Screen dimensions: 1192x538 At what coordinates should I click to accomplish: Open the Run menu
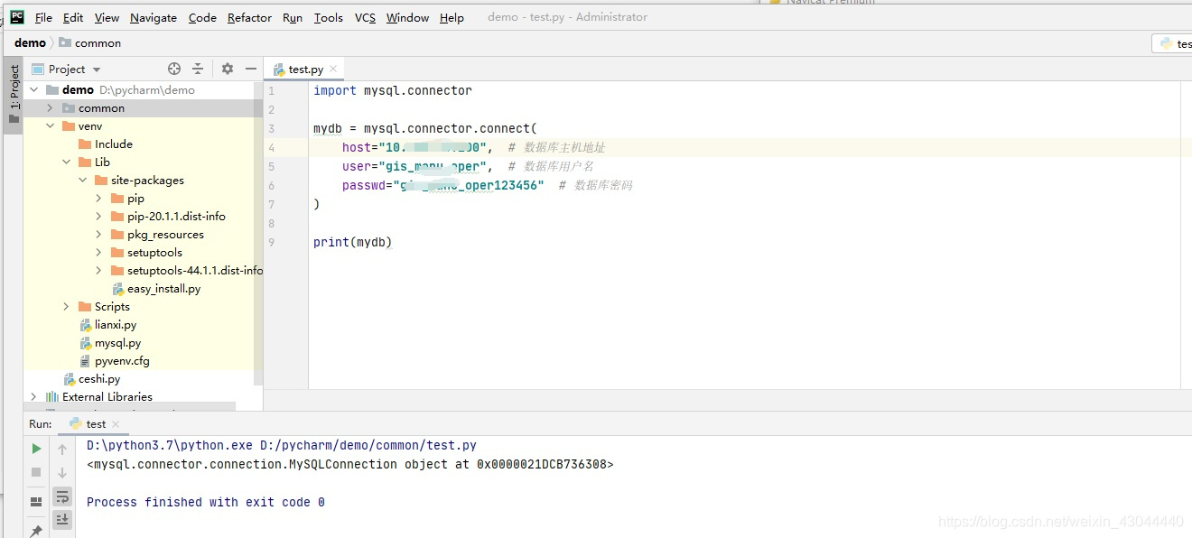point(293,17)
